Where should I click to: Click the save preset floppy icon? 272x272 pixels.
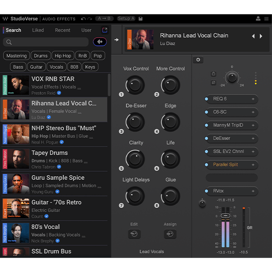click(141, 19)
